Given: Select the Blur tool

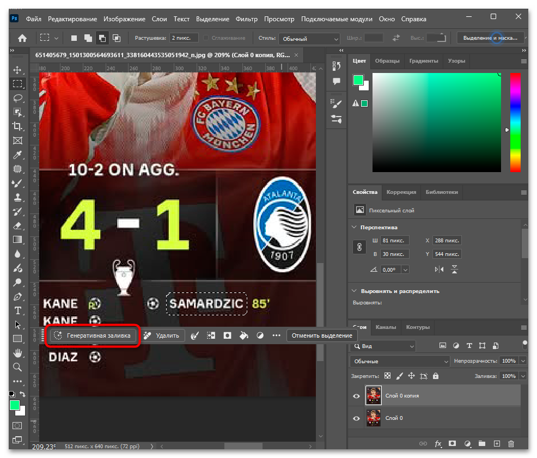Looking at the screenshot, I should [x=17, y=254].
